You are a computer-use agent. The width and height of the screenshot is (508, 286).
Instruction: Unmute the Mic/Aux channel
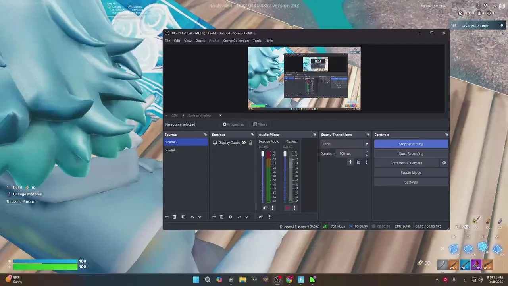[x=287, y=208]
